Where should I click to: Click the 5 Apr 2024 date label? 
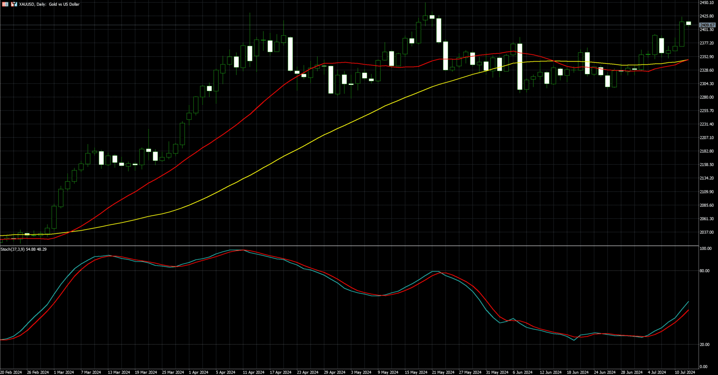click(x=225, y=372)
